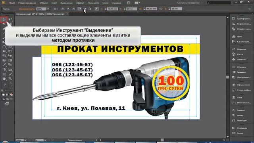Open the Эффект menu
This screenshot has height=143, width=254.
tap(80, 3)
